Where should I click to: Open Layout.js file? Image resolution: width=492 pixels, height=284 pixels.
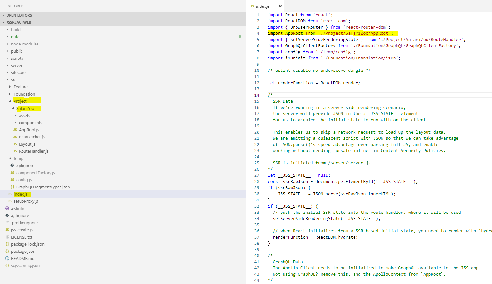click(27, 144)
